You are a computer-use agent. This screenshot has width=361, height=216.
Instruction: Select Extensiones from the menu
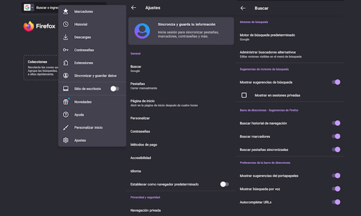(92, 63)
